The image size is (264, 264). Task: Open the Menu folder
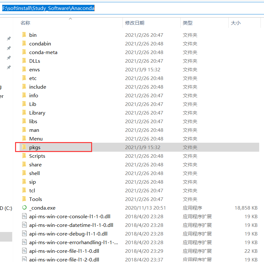point(35,139)
